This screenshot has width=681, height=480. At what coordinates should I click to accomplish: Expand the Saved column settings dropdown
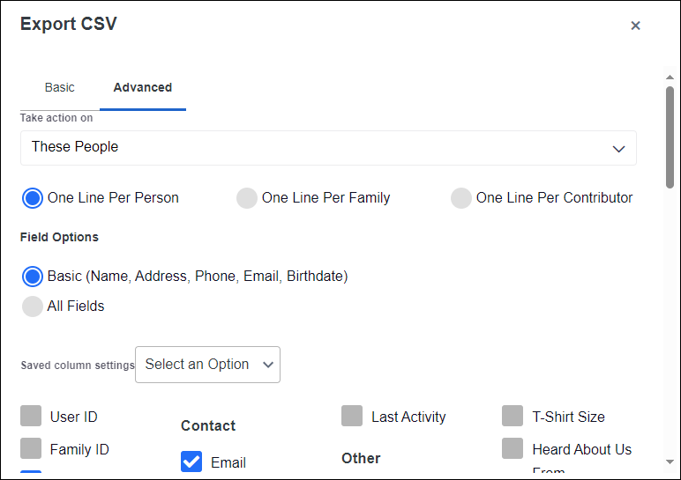[207, 365]
